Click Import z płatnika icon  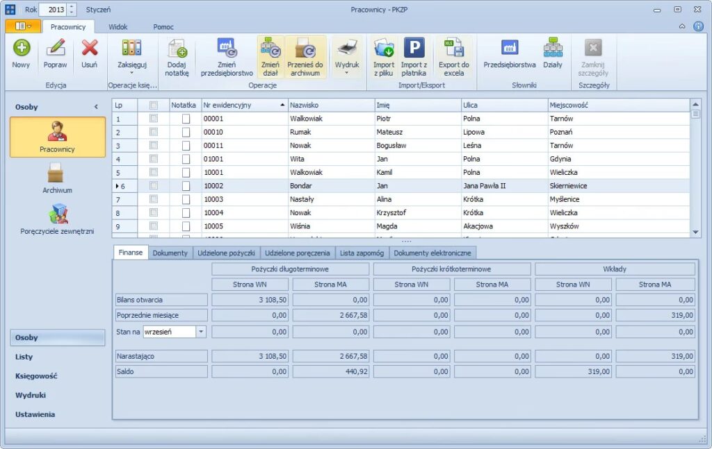[414, 49]
